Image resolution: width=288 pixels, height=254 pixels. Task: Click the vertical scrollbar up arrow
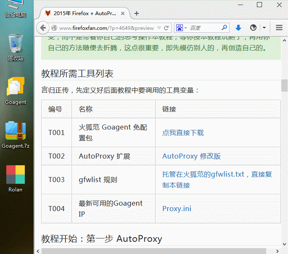284,41
